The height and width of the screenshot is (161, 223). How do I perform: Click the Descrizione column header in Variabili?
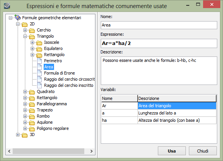177,98
